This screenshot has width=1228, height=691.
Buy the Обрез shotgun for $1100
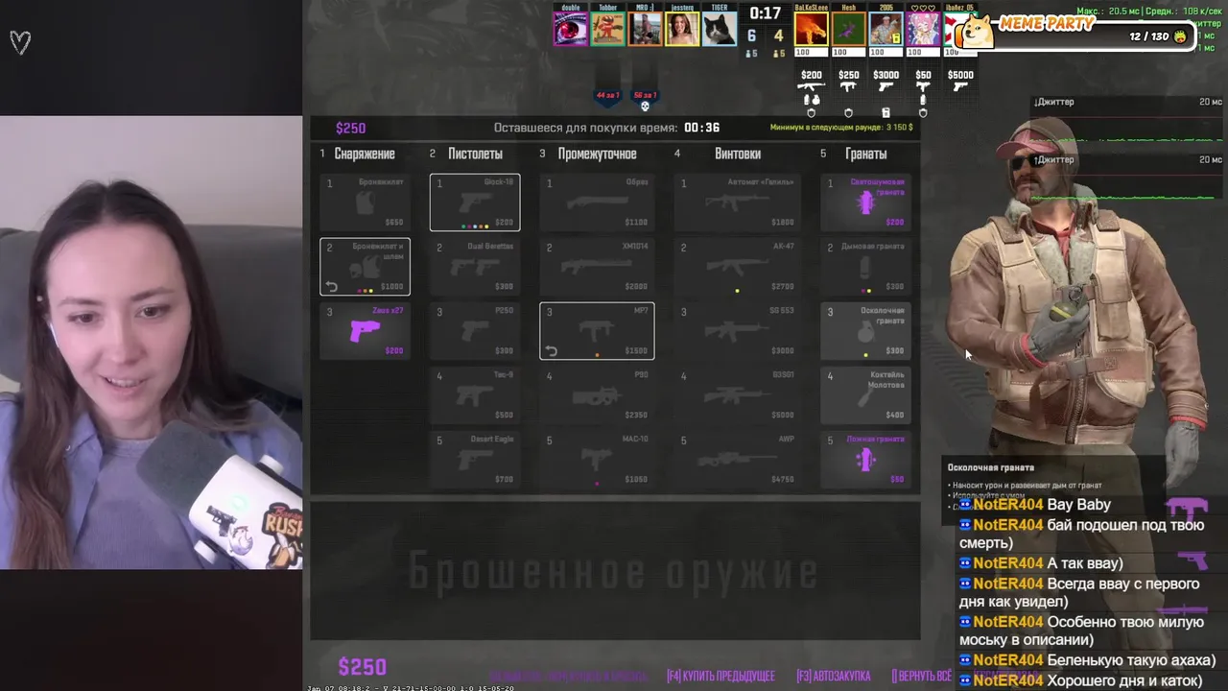597,203
